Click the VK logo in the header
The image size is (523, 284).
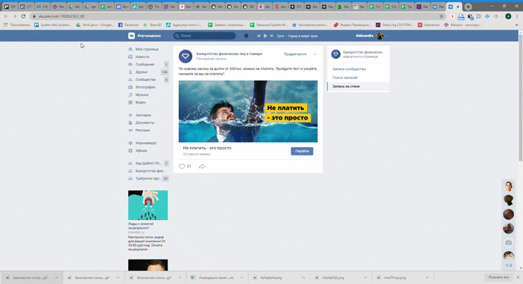tap(131, 36)
